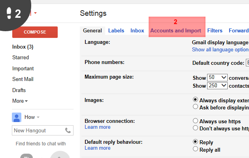Select Ask before displaying images radio
The width and height of the screenshot is (249, 158).
195,107
